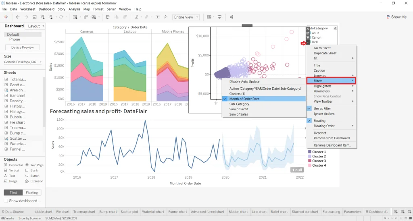Click the Device Preview button

point(23,48)
